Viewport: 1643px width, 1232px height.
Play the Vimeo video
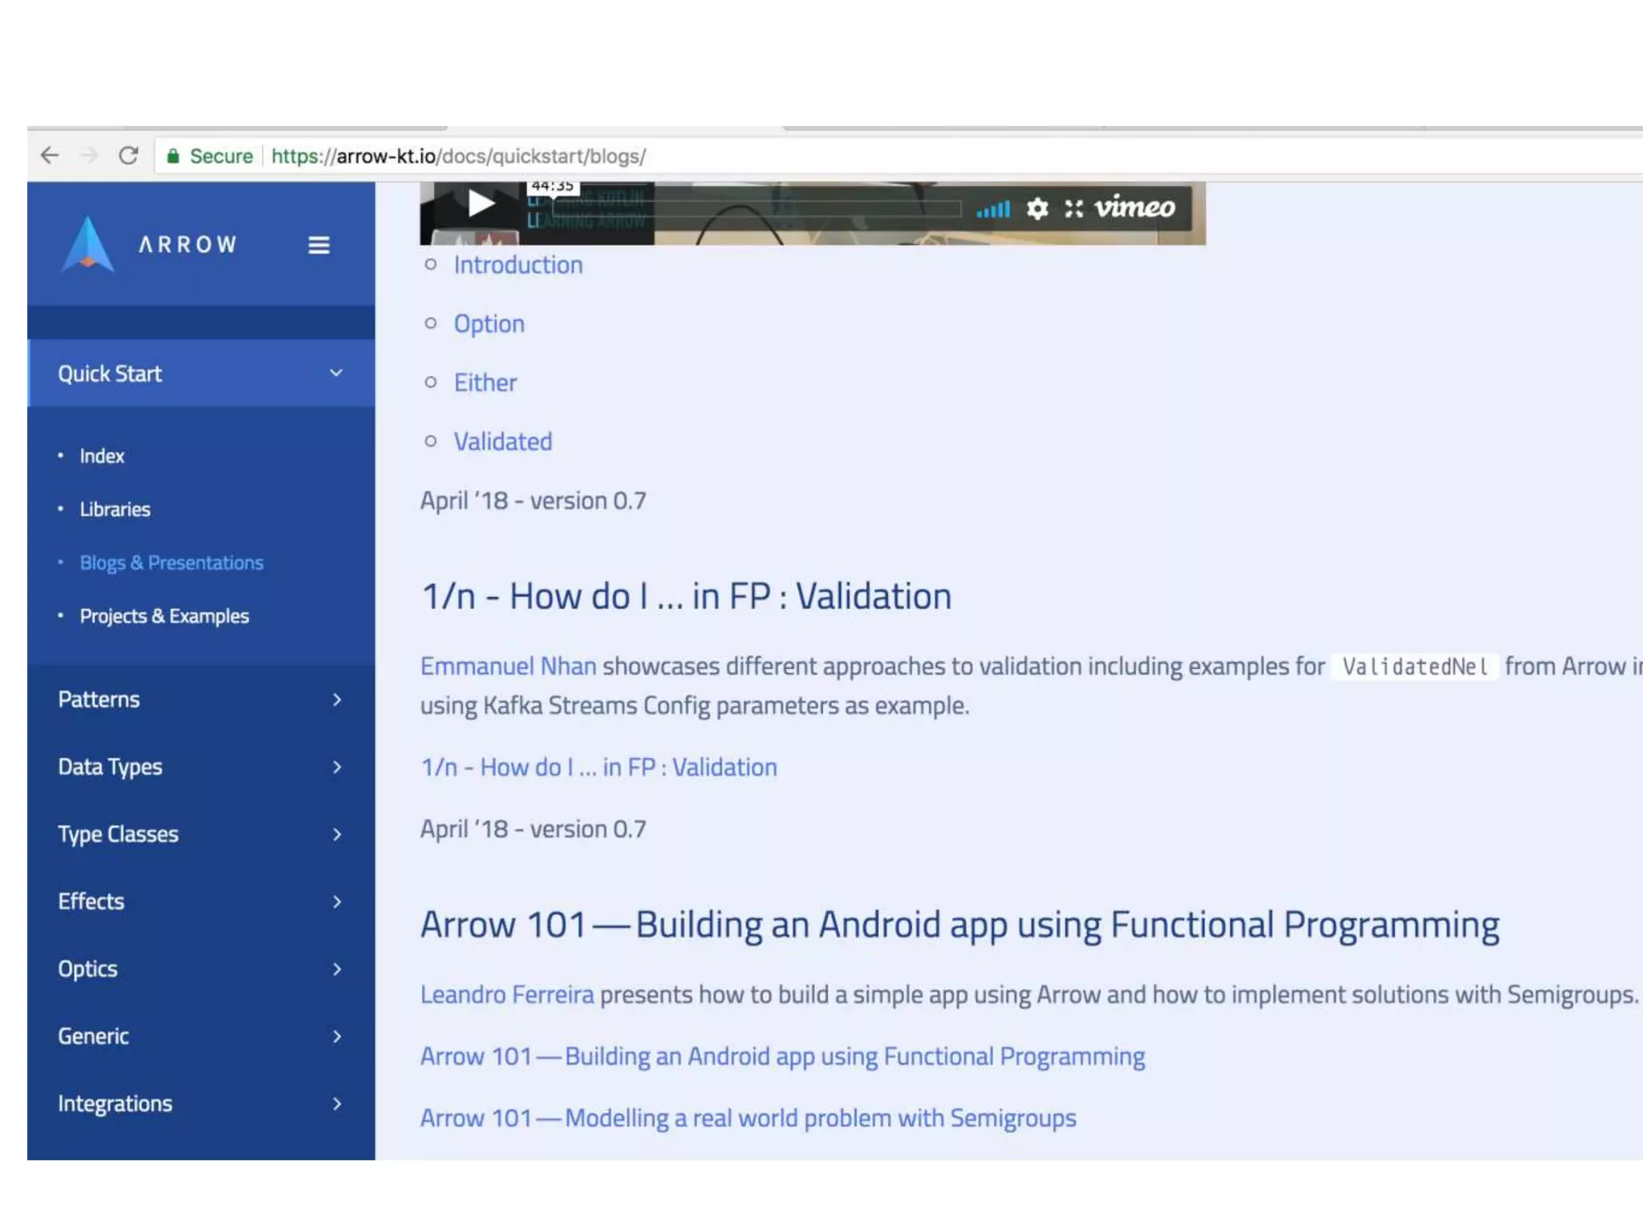coord(481,204)
